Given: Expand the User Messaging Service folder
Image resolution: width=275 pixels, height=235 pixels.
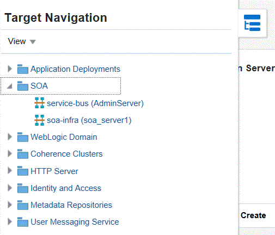Looking at the screenshot, I should click(10, 221).
